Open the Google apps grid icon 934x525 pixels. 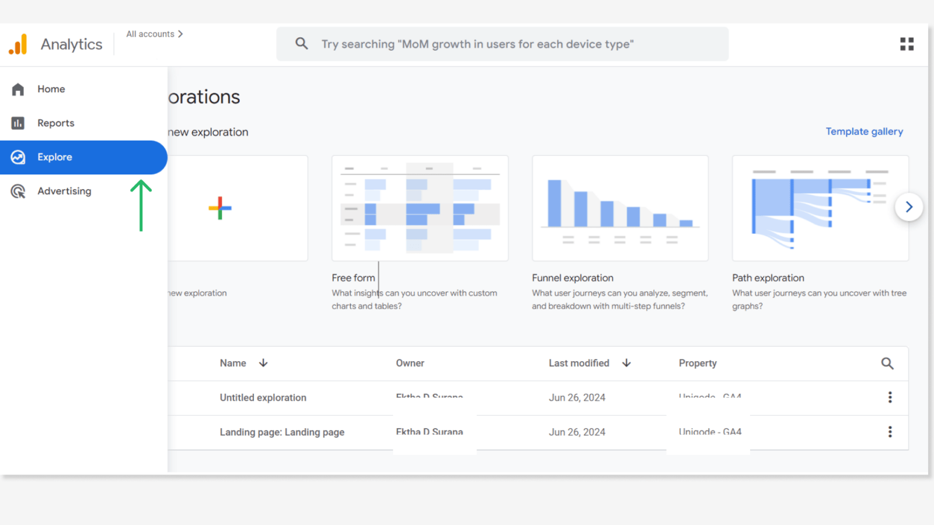[x=906, y=44]
